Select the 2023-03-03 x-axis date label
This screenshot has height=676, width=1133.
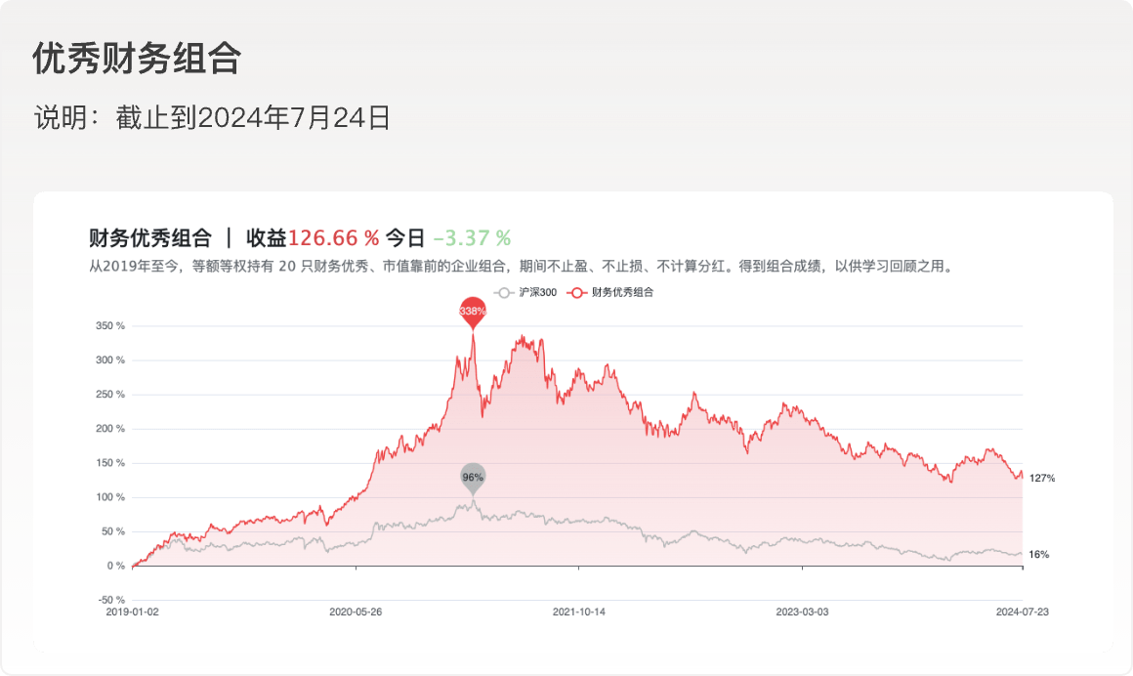[802, 612]
